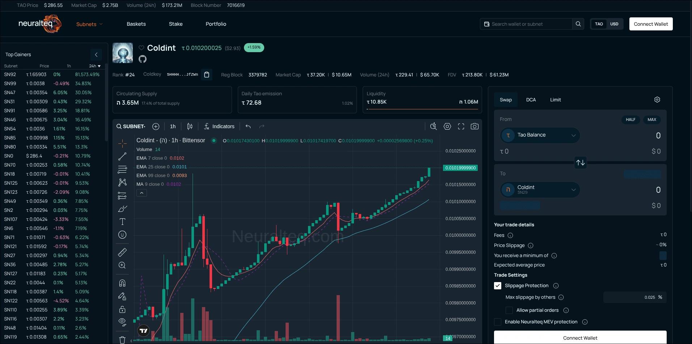Enable Neuralteq MEV protection
Image resolution: width=692 pixels, height=344 pixels.
click(x=498, y=322)
